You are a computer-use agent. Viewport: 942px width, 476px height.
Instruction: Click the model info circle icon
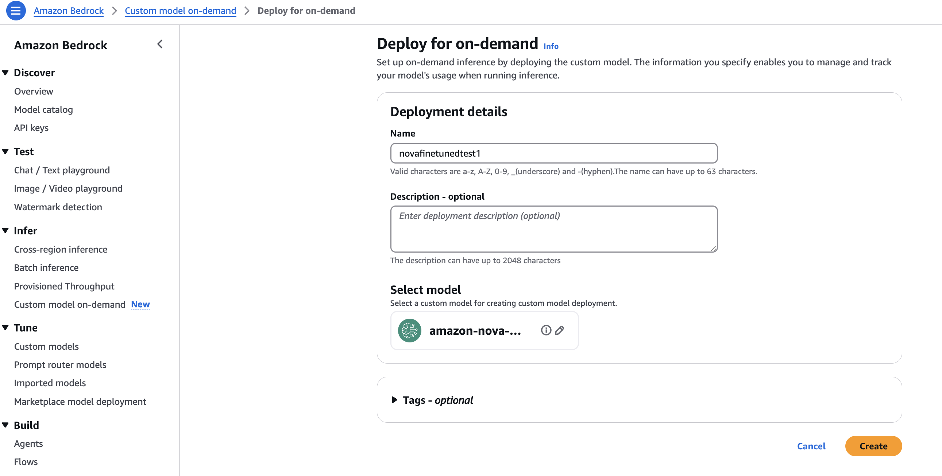pos(545,330)
